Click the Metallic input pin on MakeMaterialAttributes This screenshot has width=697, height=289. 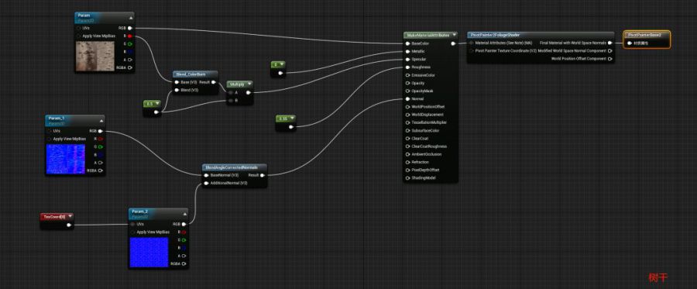407,52
